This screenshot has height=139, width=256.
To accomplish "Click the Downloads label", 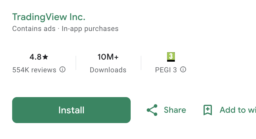I will pyautogui.click(x=108, y=70).
